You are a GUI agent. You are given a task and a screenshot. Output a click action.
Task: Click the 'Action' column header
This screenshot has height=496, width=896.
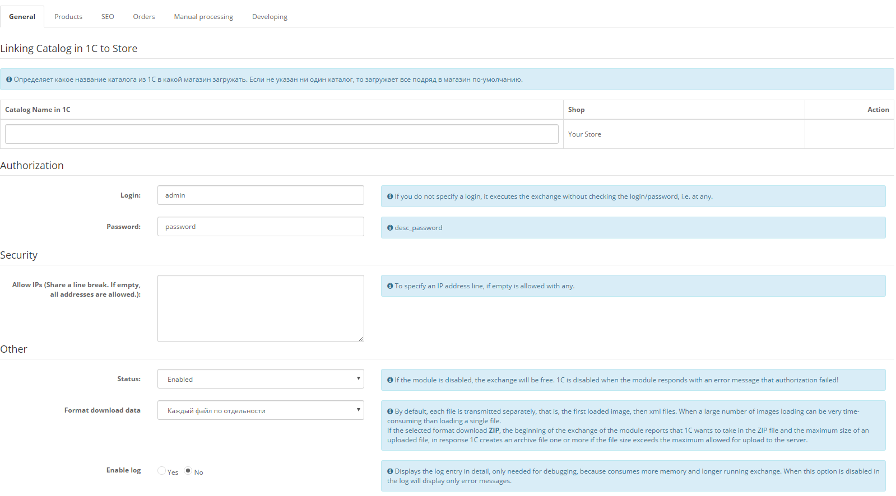coord(849,110)
